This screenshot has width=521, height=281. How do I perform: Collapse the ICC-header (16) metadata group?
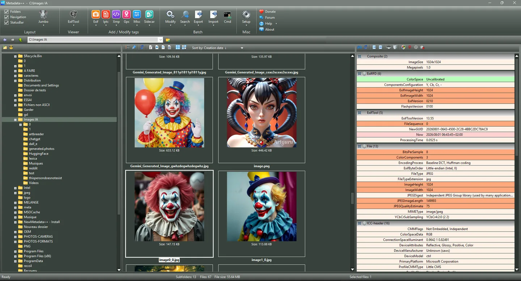(x=360, y=223)
